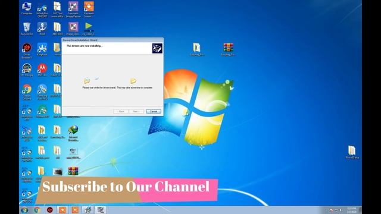Open Motorola RSD Lite shortcut
The image size is (381, 214).
[42, 70]
